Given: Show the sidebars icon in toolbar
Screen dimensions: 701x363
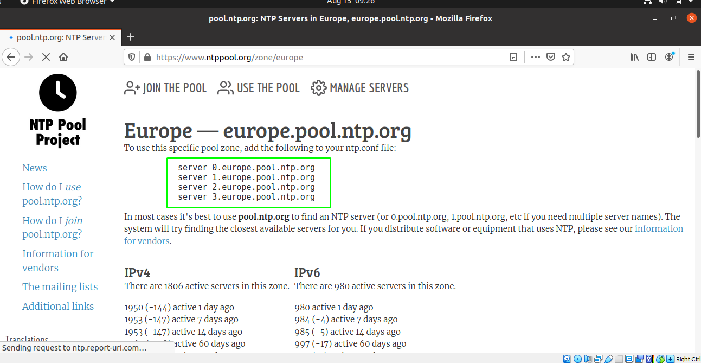Looking at the screenshot, I should (x=652, y=57).
